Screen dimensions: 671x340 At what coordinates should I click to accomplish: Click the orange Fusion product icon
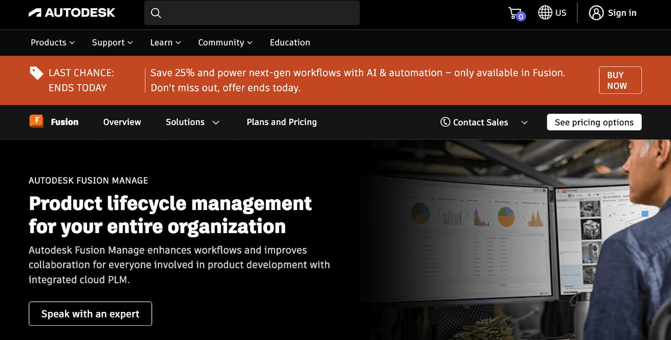pyautogui.click(x=36, y=121)
